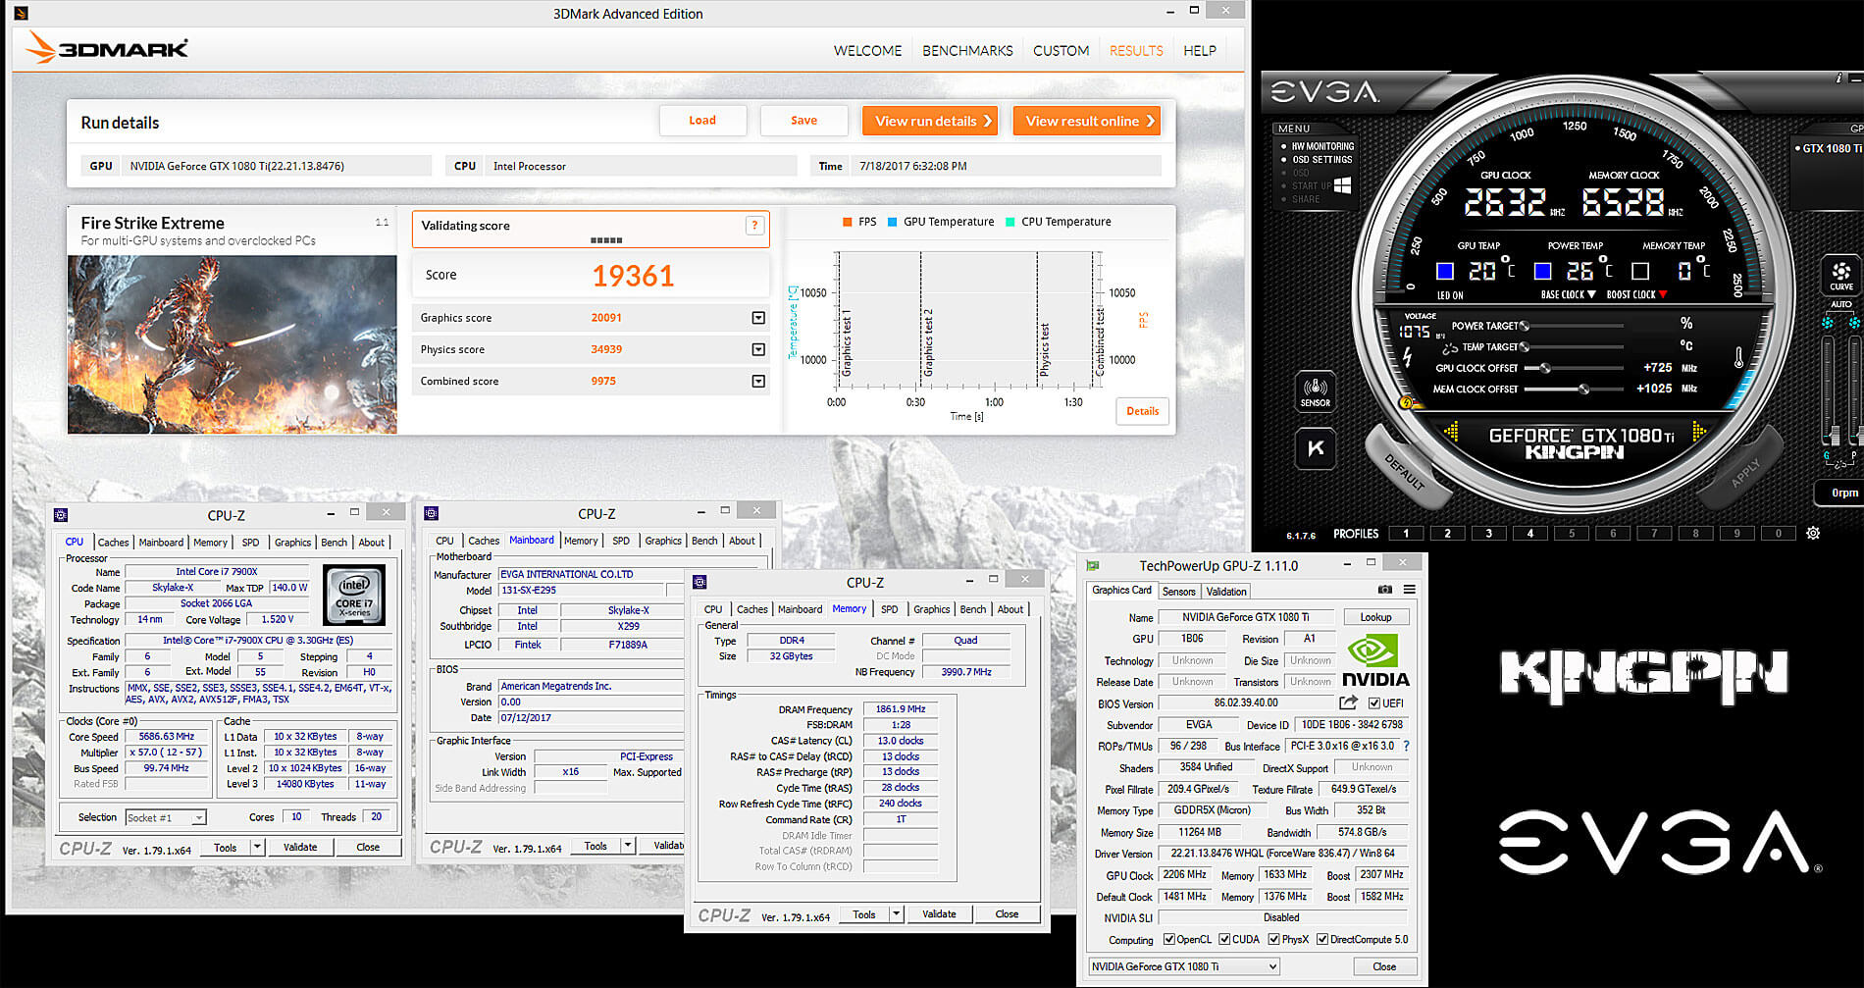
Task: Click the Validating score help icon
Action: tap(754, 226)
